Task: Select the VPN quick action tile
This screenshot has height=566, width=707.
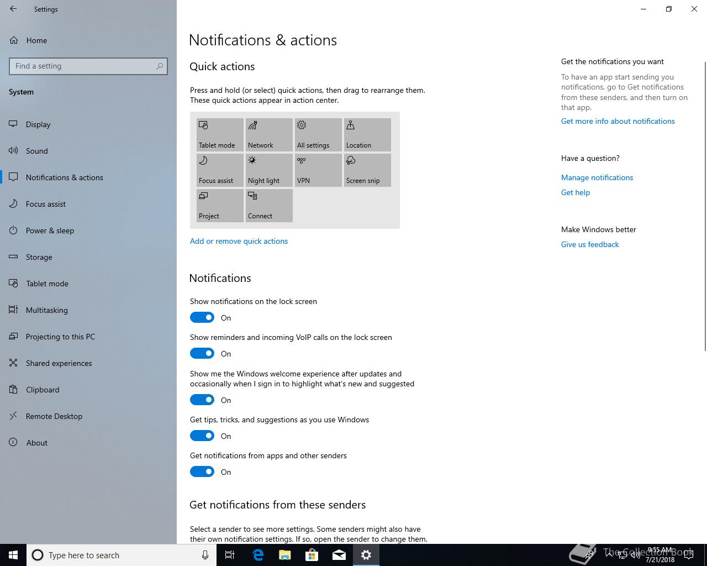Action: tap(318, 170)
